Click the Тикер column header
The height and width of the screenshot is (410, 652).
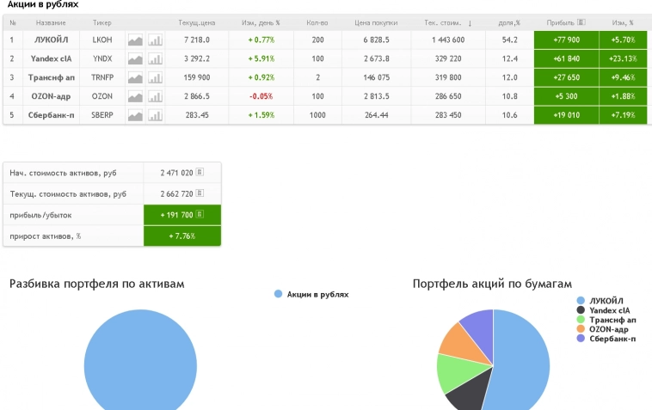(x=101, y=21)
